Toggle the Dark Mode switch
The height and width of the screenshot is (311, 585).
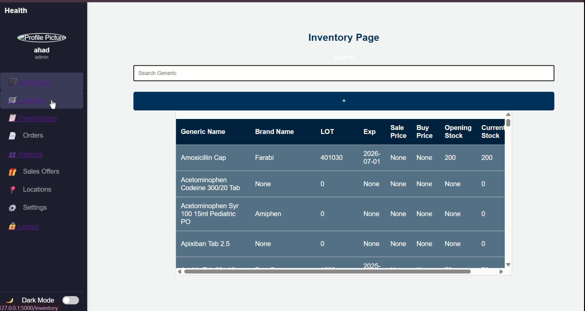(70, 300)
